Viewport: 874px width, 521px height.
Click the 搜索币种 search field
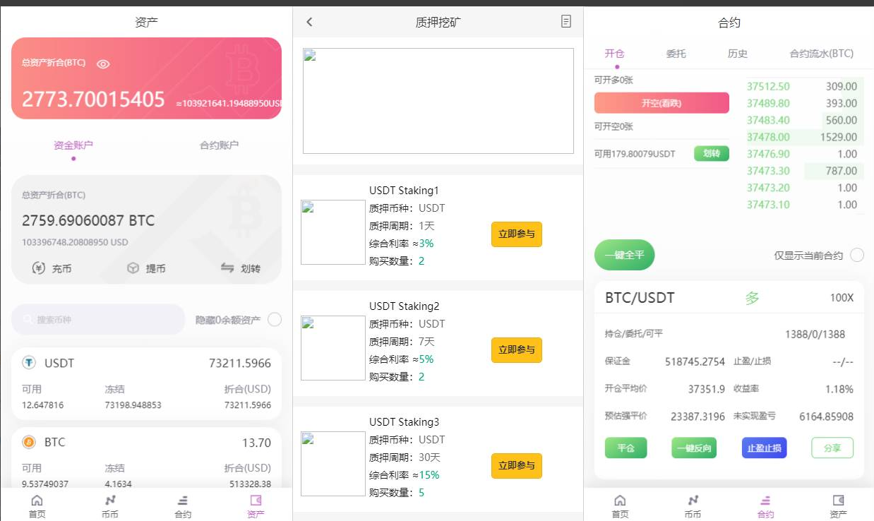pos(99,320)
